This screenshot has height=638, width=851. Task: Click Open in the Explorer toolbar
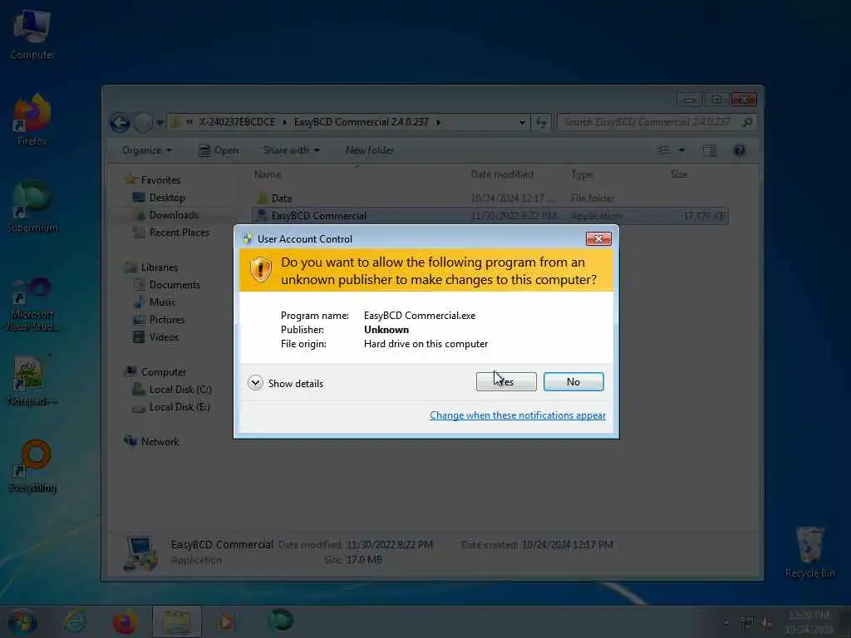click(219, 150)
